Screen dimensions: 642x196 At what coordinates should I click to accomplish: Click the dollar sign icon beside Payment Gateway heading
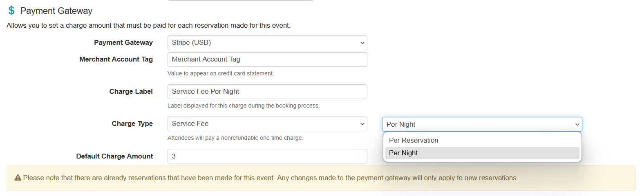pyautogui.click(x=11, y=11)
